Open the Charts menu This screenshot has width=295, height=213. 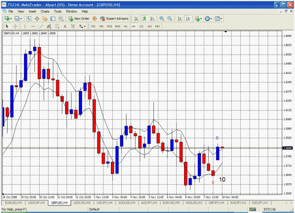point(45,11)
